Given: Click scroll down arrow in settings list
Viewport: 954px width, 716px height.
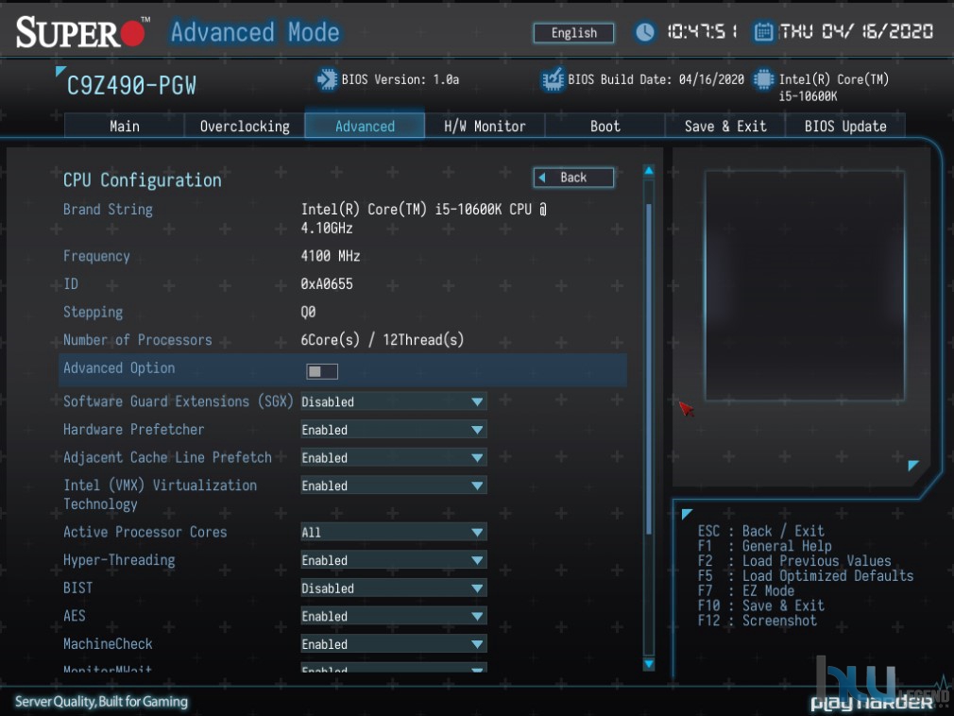Looking at the screenshot, I should coord(649,664).
